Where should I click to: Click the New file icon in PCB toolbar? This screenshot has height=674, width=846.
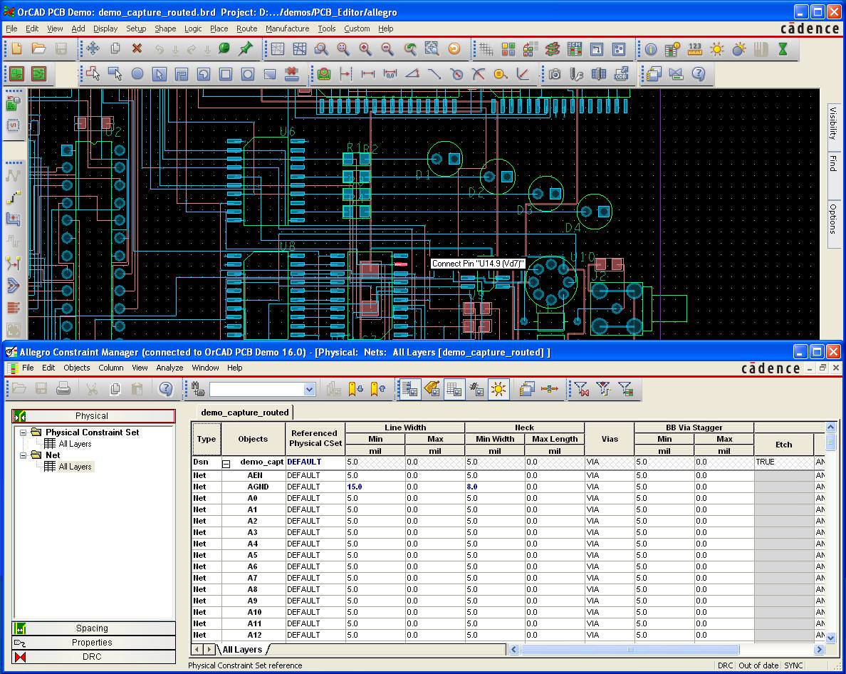click(16, 49)
